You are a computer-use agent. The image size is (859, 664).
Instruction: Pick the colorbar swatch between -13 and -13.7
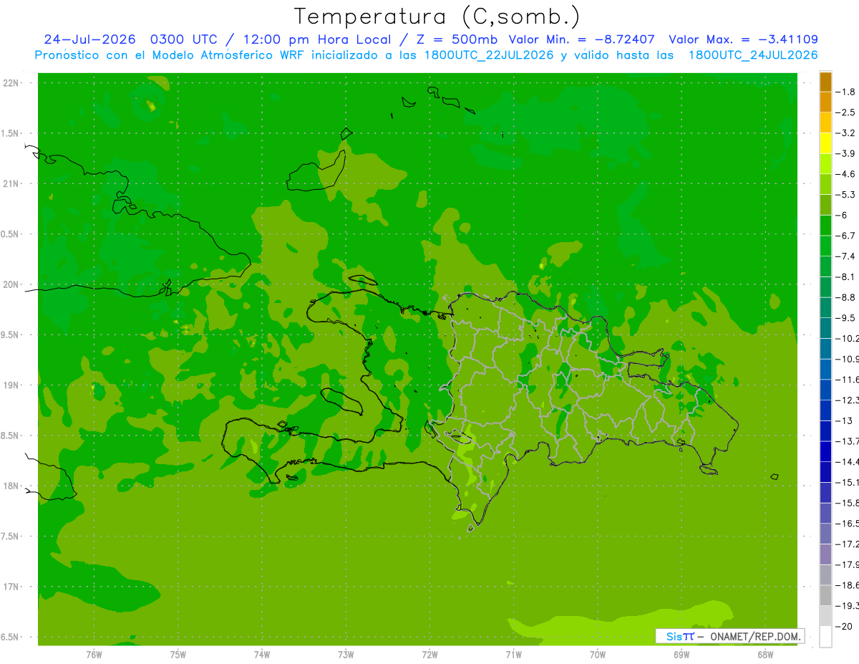[825, 430]
